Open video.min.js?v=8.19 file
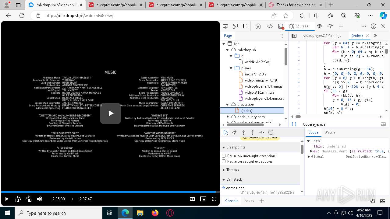Image resolution: width=390 pixels, height=219 pixels. tap(261, 80)
